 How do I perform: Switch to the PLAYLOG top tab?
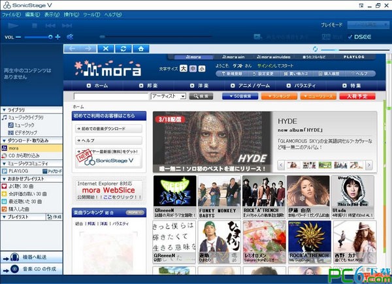point(353,57)
